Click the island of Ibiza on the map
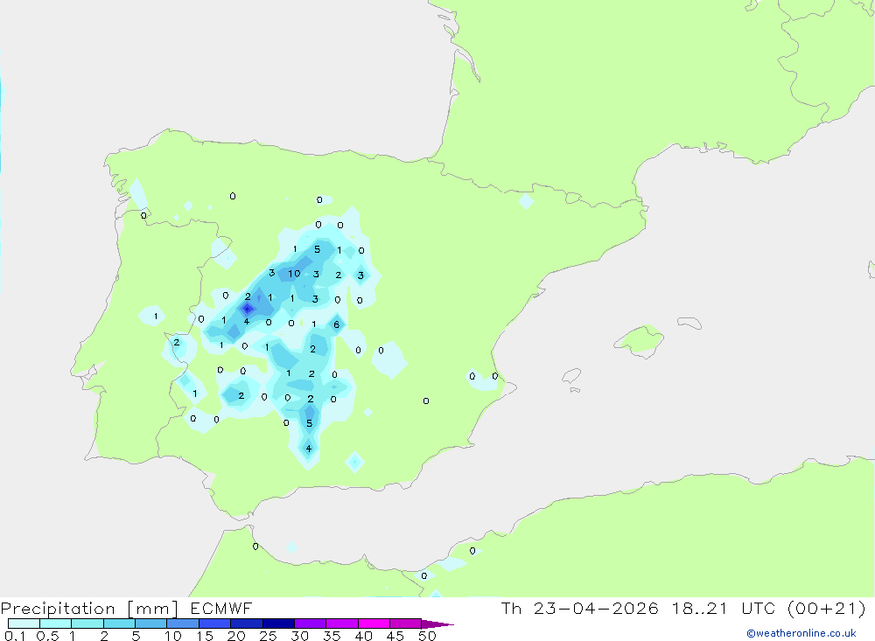The image size is (875, 641). pyautogui.click(x=571, y=376)
